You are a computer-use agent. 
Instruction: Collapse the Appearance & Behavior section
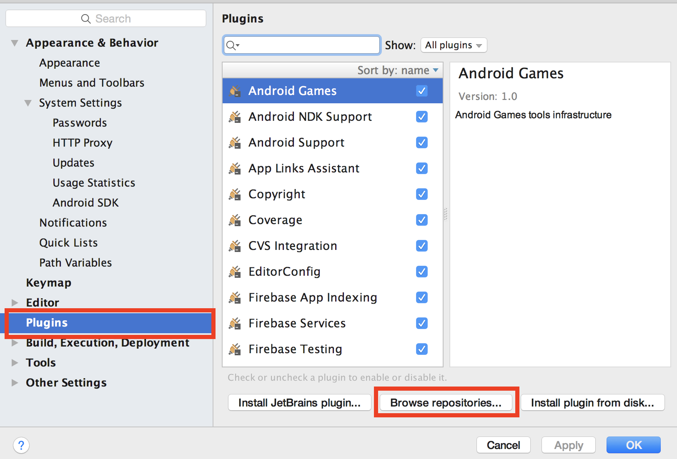pyautogui.click(x=15, y=43)
